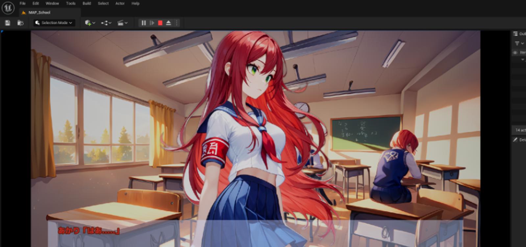The image size is (526, 247).
Task: Open the Select menu
Action: pos(103,3)
